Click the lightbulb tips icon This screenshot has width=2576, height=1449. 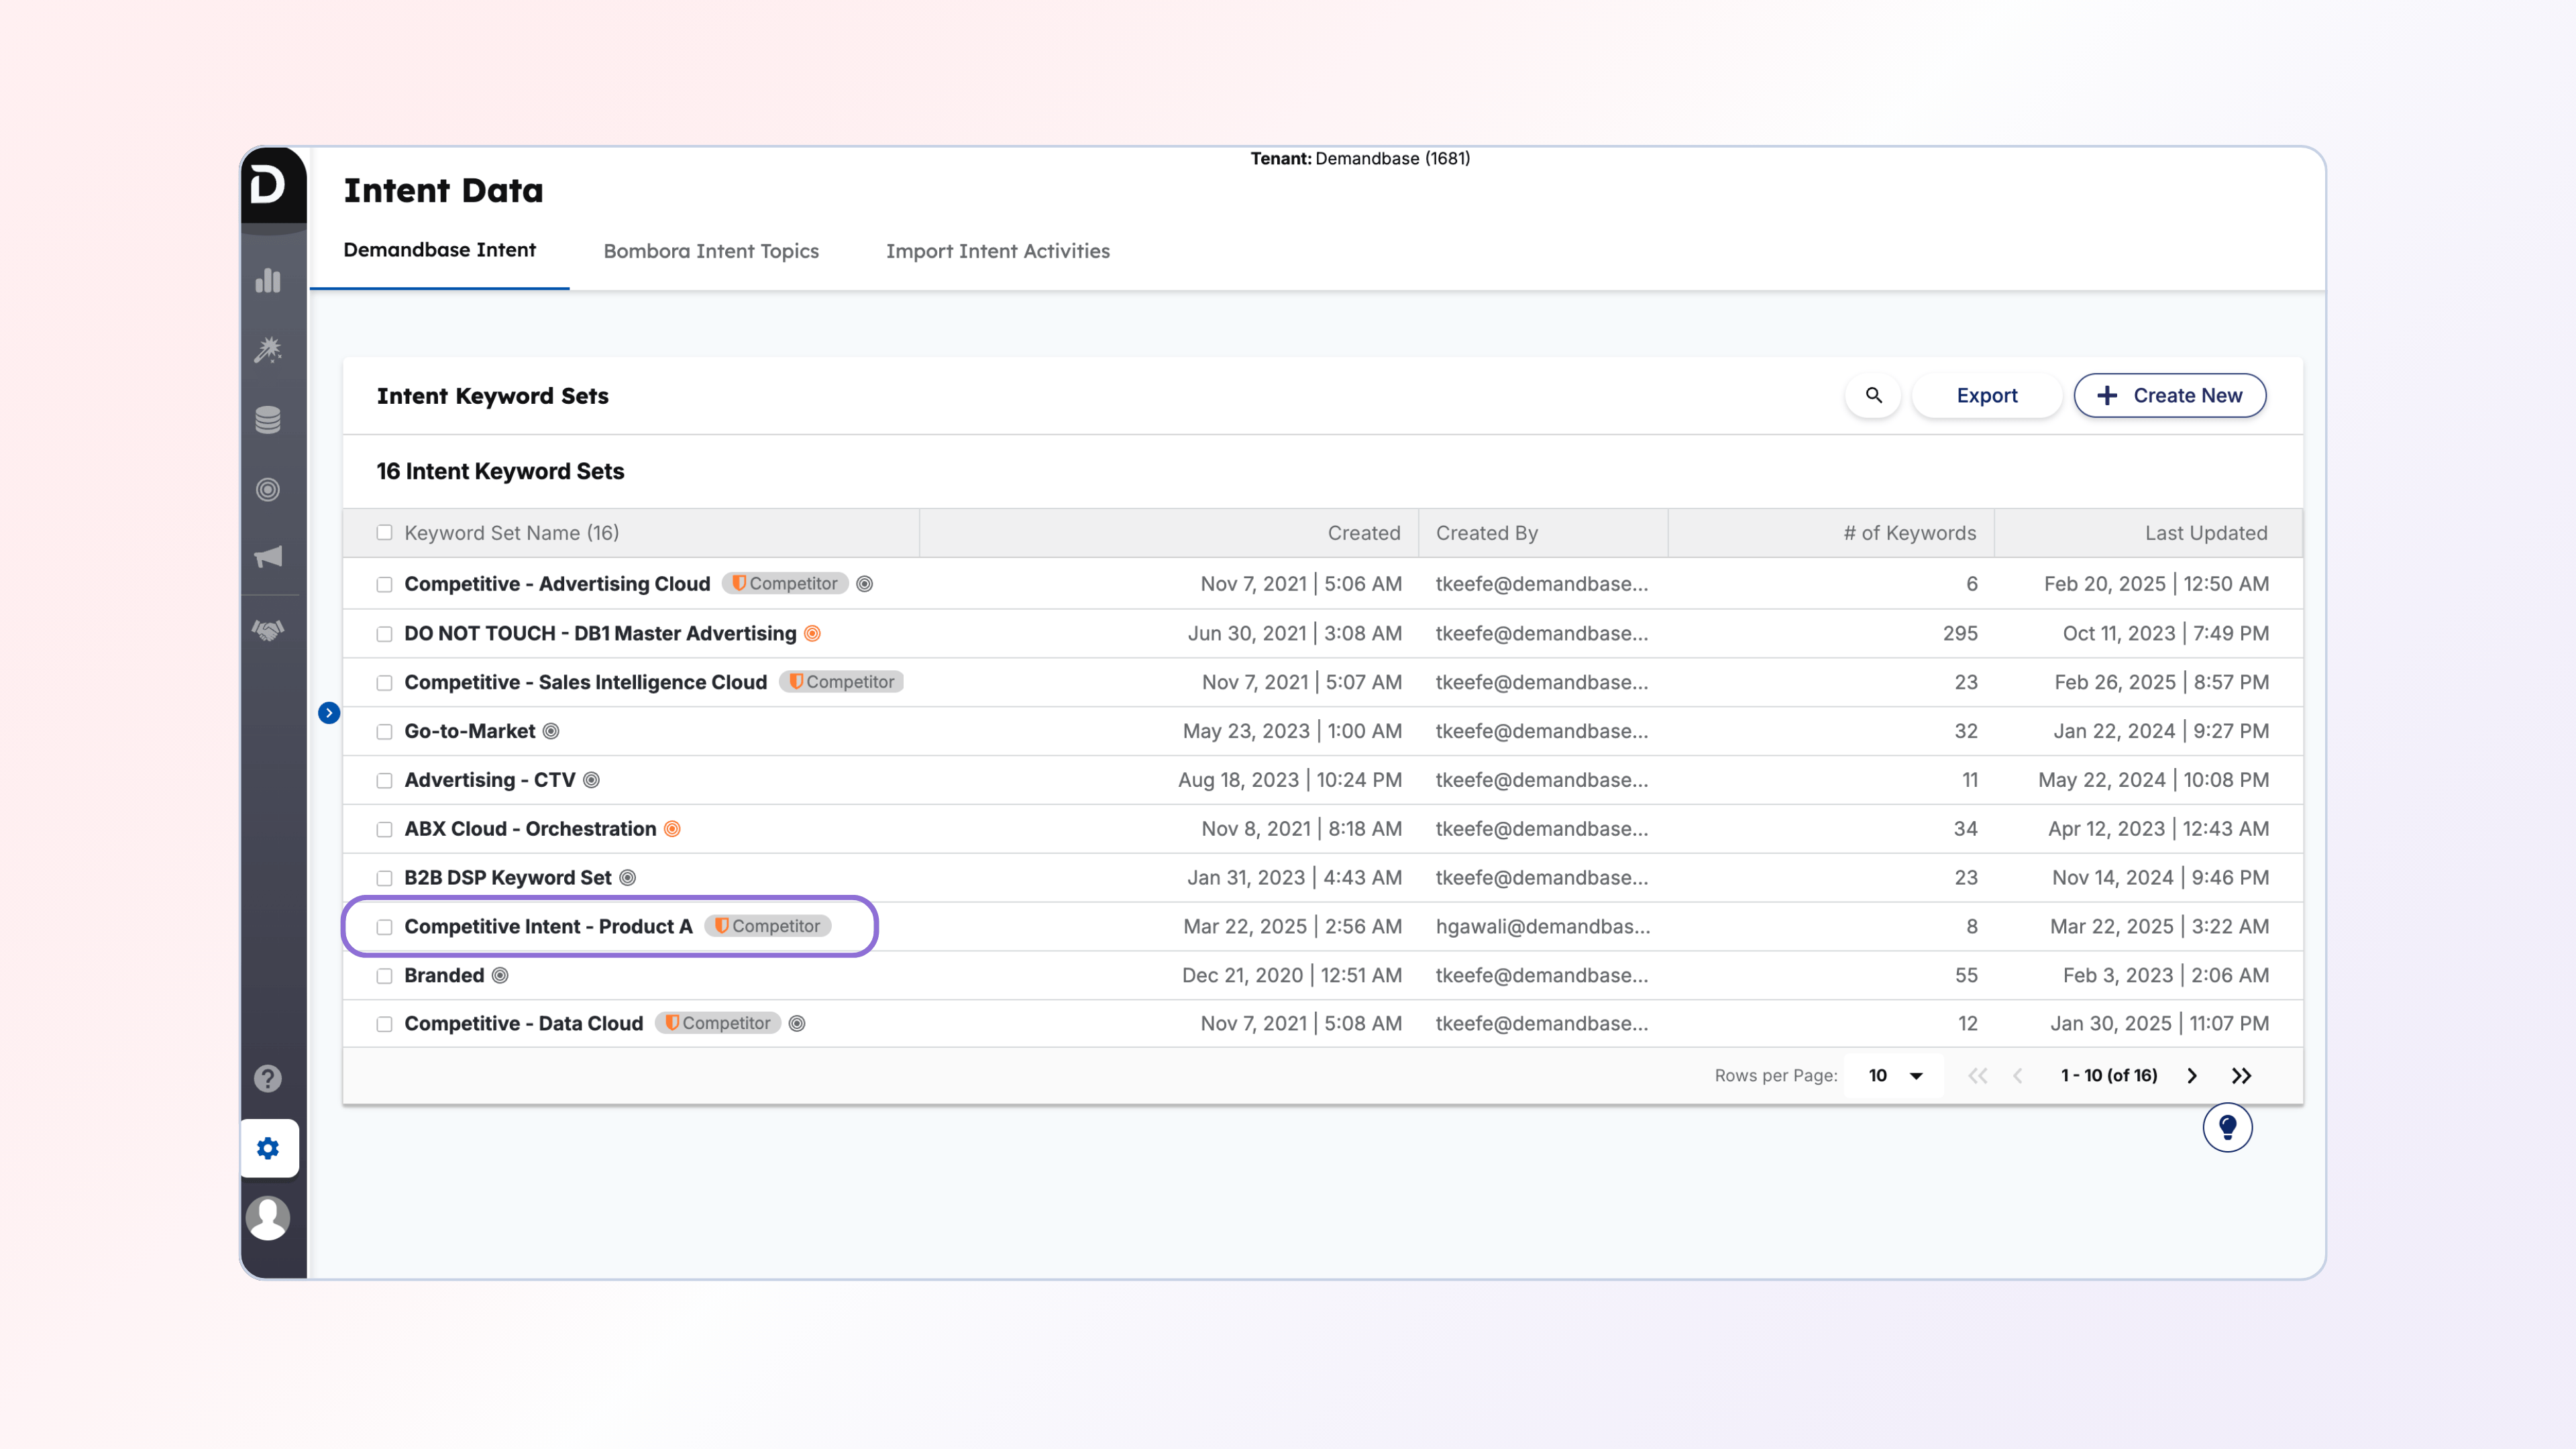click(x=2227, y=1128)
